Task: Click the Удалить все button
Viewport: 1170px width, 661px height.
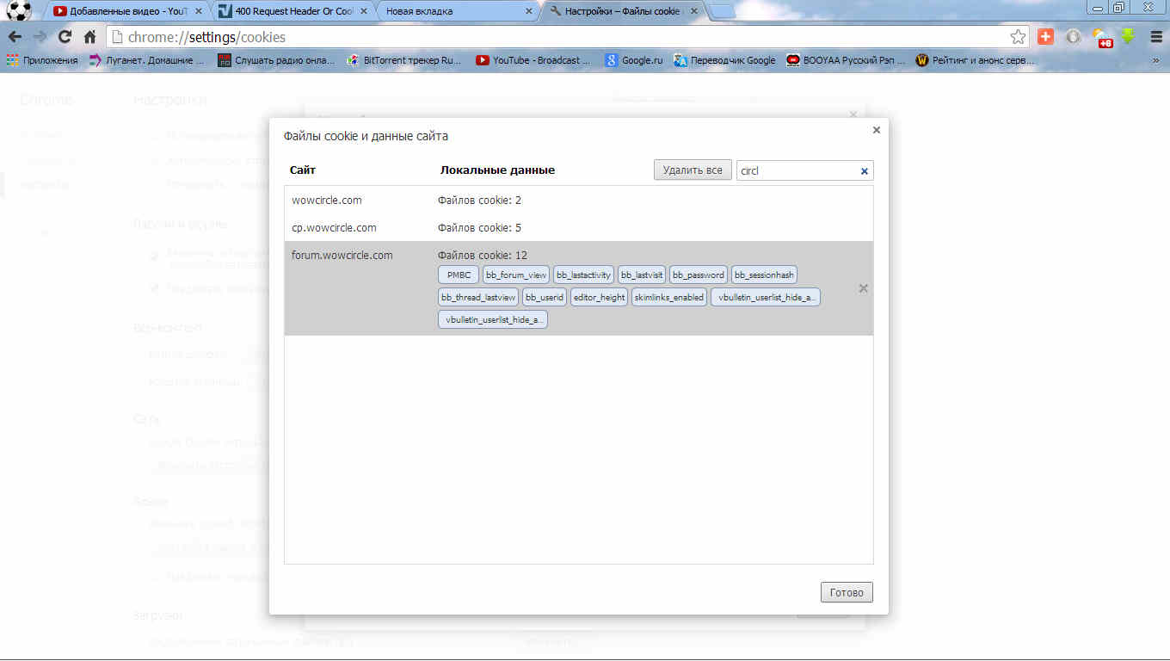Action: point(692,170)
